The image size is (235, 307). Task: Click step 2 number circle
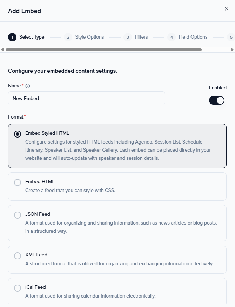(x=68, y=37)
